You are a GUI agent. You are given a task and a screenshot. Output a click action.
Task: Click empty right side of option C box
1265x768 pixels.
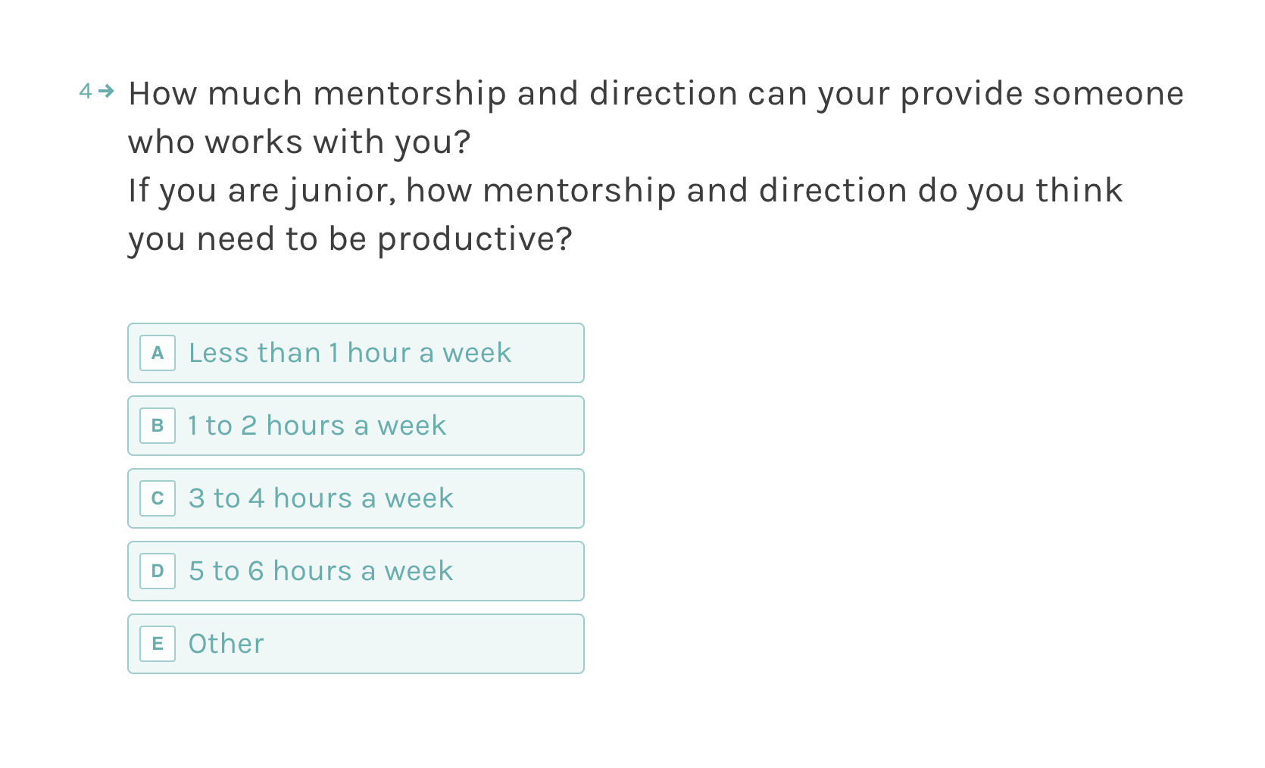pyautogui.click(x=523, y=498)
